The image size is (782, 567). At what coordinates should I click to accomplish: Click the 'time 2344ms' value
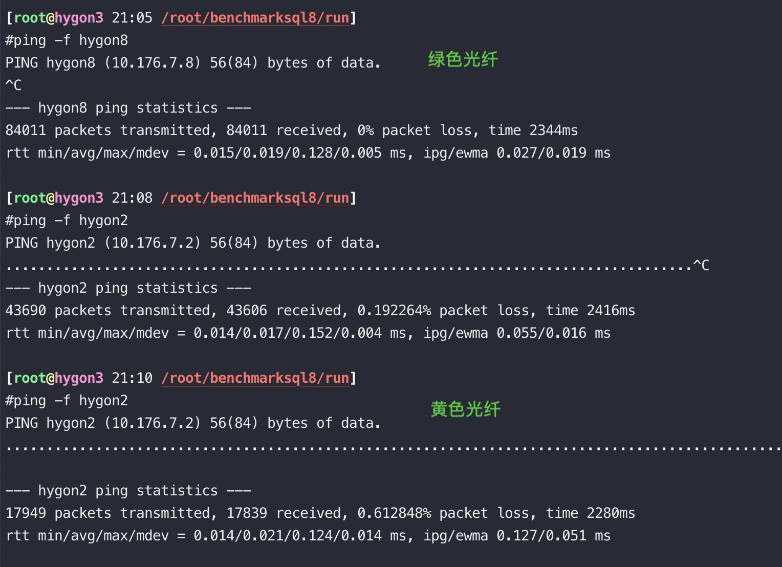(x=533, y=130)
